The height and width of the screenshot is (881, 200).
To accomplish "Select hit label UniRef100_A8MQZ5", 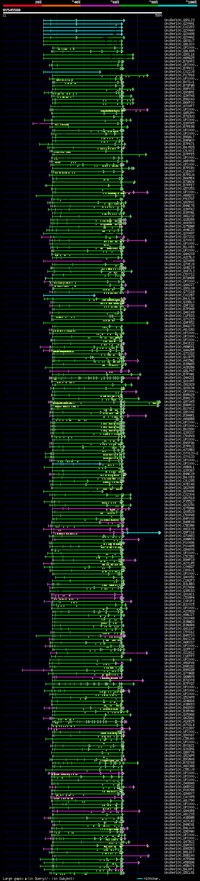I will (x=179, y=58).
